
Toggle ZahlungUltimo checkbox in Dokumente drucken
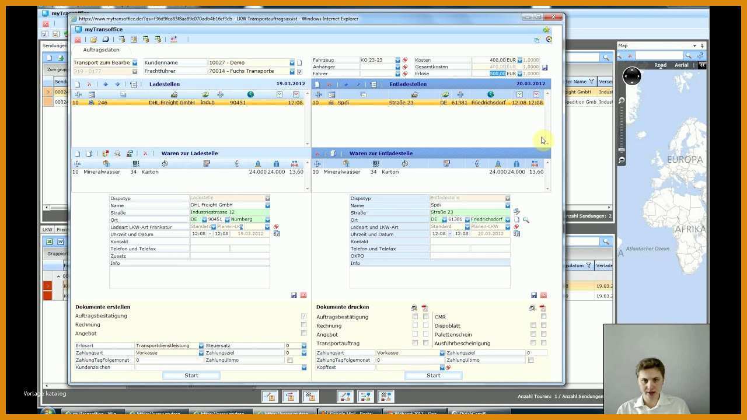(x=530, y=360)
